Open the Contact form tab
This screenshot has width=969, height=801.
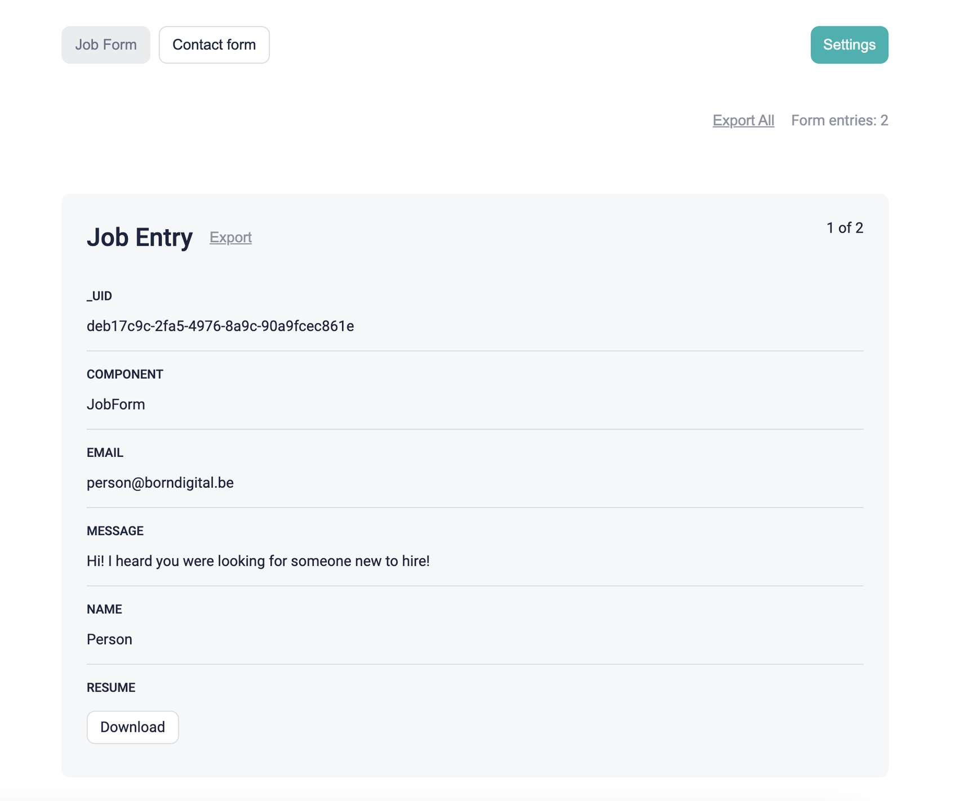[214, 45]
